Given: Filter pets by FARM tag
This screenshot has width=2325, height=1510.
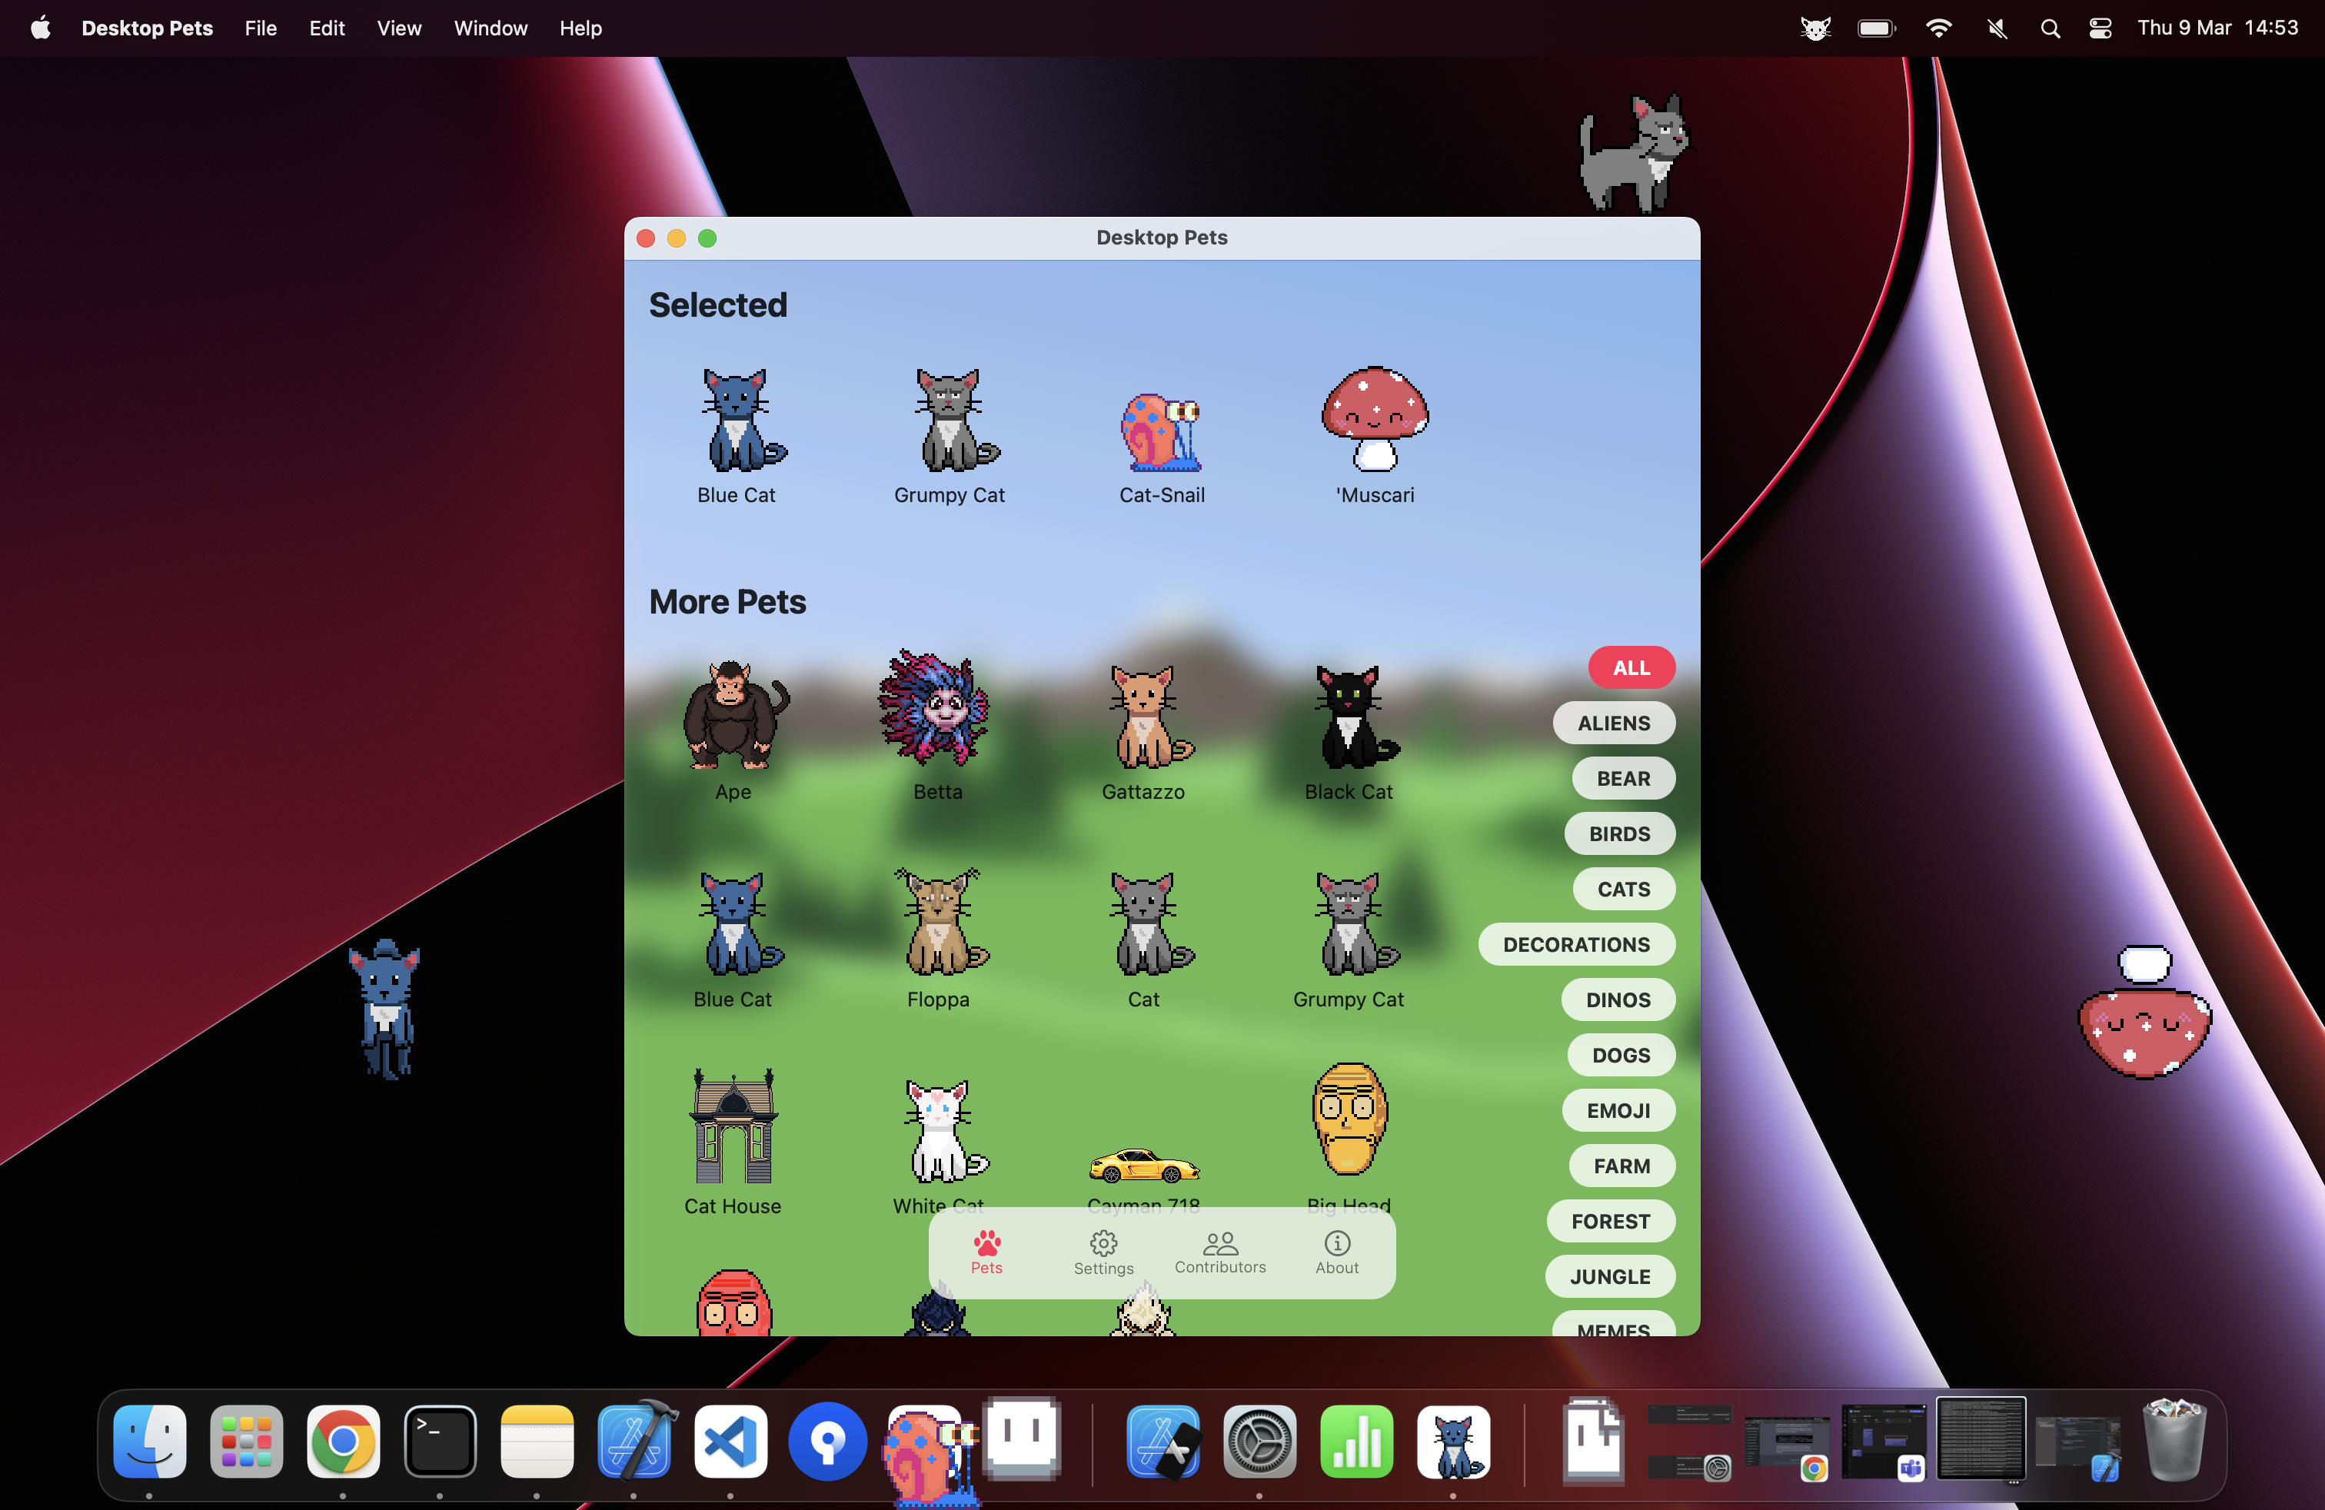Looking at the screenshot, I should click(x=1622, y=1166).
